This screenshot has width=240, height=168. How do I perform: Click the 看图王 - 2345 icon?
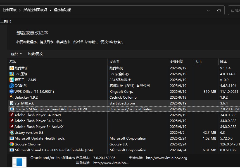(12, 80)
